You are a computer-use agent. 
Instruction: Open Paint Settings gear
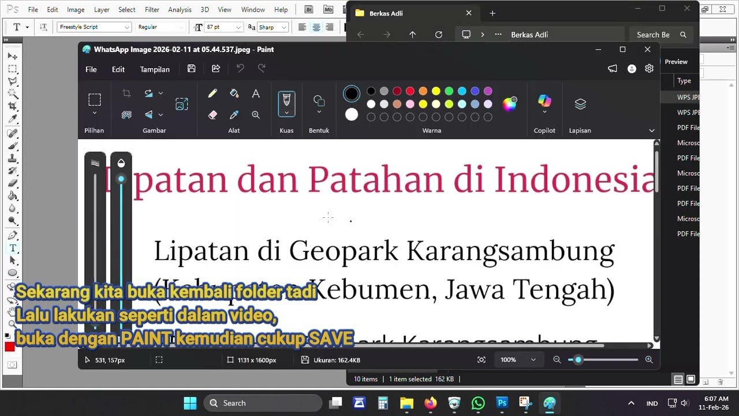click(650, 69)
